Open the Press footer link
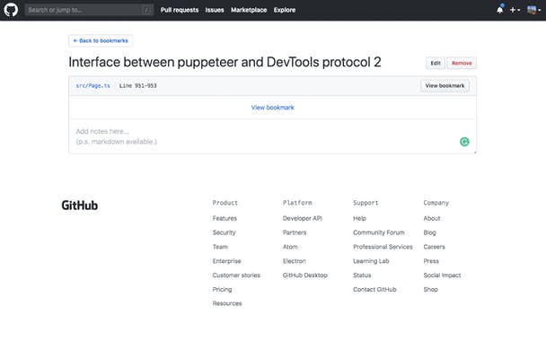Screen dimensions: 546x341 pyautogui.click(x=431, y=261)
